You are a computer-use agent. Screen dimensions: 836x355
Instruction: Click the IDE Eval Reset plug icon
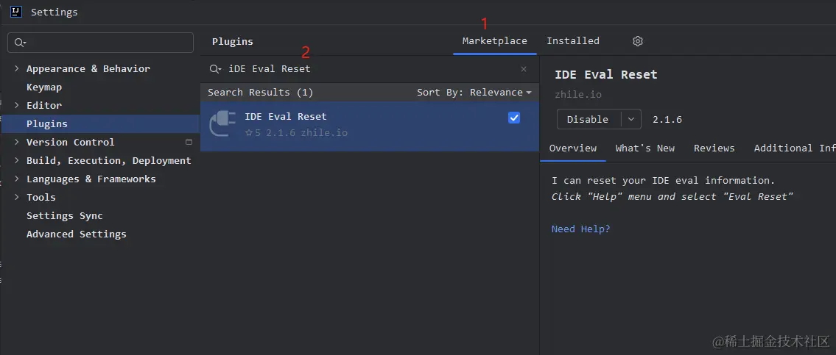[x=222, y=123]
